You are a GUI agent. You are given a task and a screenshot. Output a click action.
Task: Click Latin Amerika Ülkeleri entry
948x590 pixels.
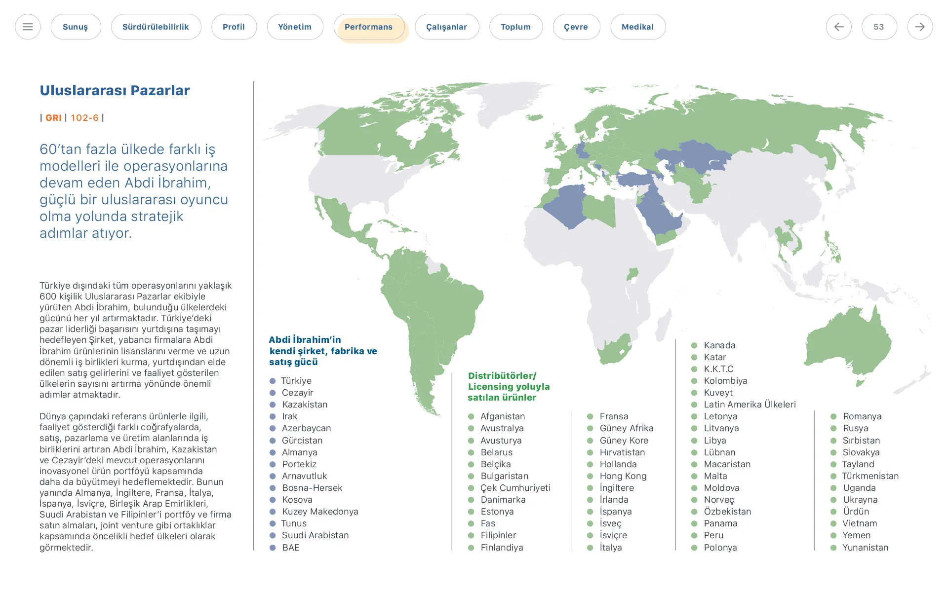tap(750, 405)
